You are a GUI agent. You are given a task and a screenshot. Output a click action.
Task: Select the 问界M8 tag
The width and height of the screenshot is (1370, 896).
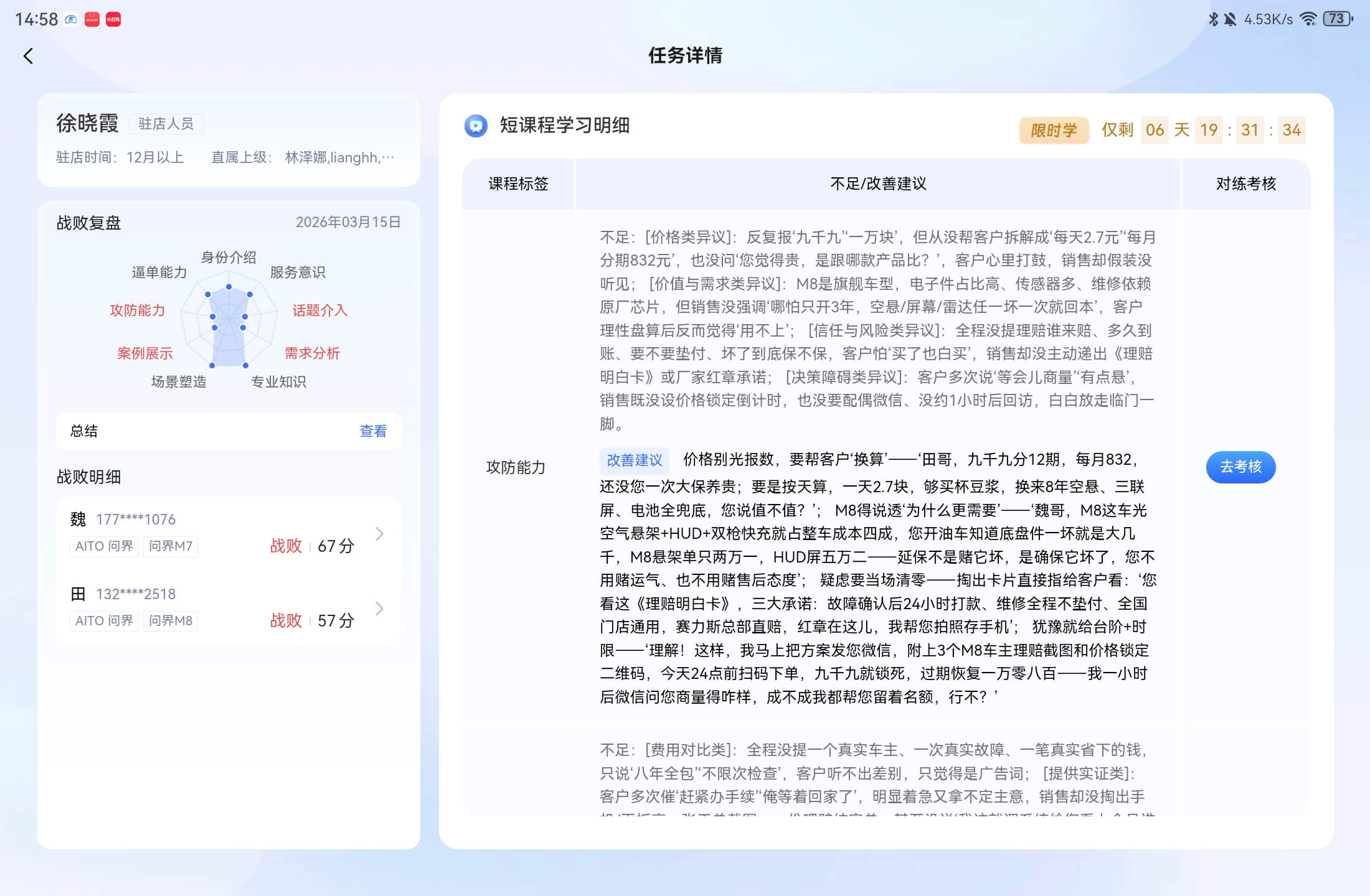pyautogui.click(x=170, y=620)
